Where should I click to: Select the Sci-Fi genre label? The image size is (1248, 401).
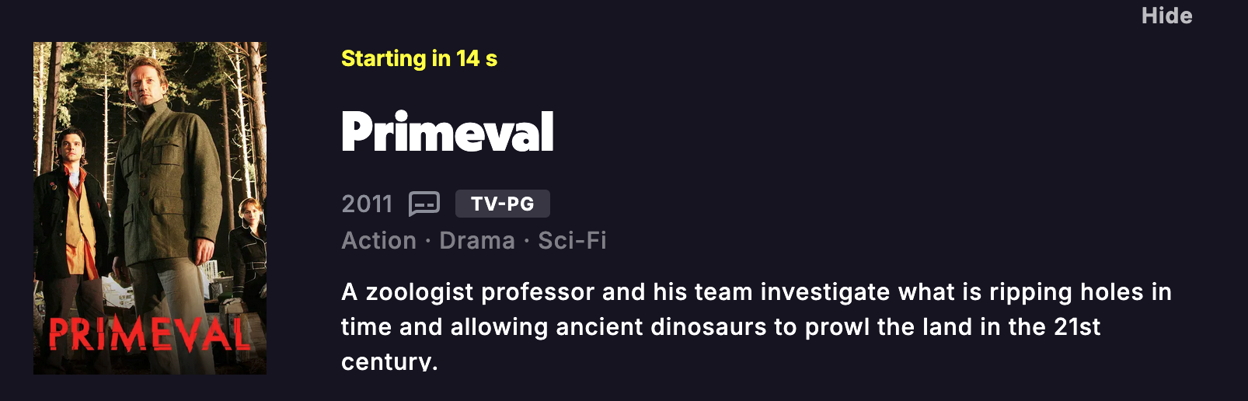[572, 241]
